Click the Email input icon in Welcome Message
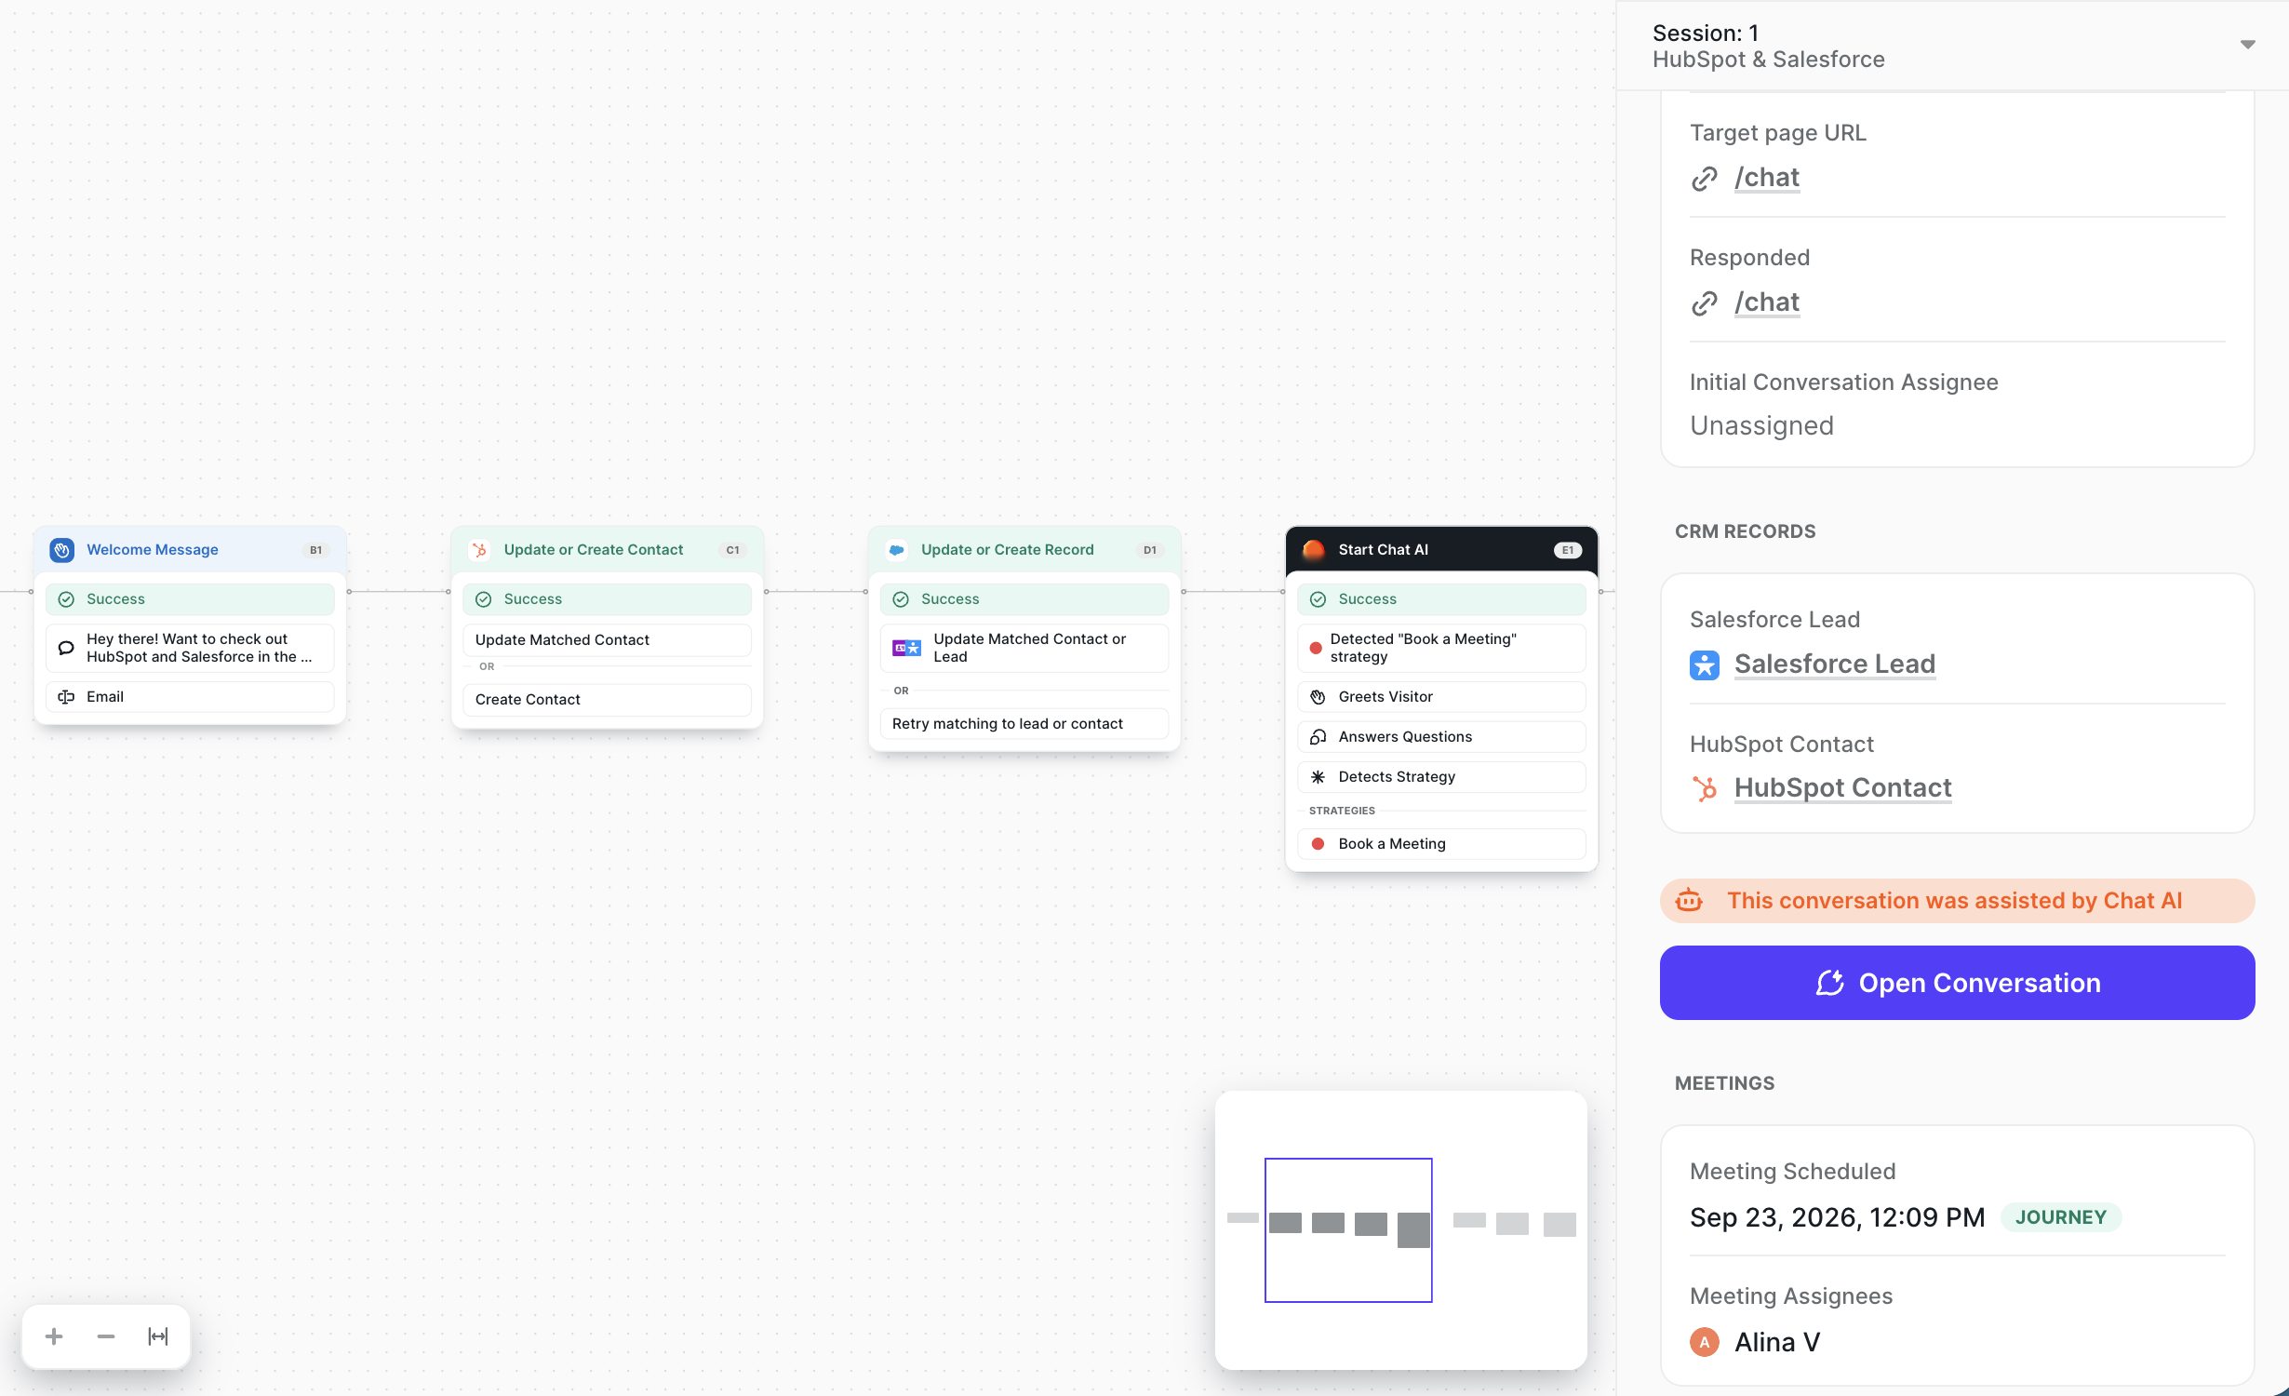Viewport: 2289px width, 1396px height. pos(66,697)
